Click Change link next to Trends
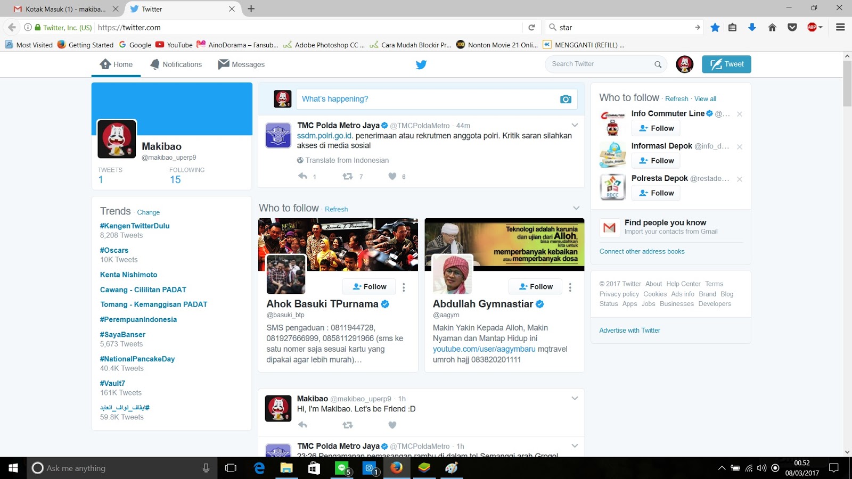The height and width of the screenshot is (479, 852). pos(149,212)
